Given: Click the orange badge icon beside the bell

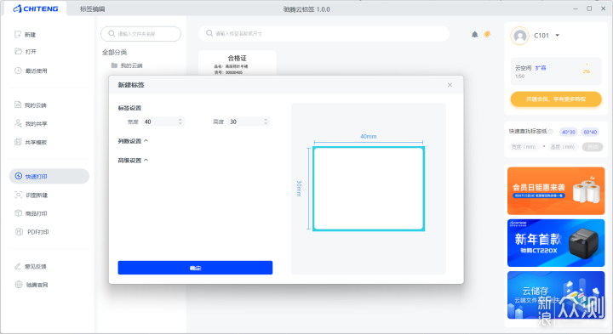Looking at the screenshot, I should (487, 34).
